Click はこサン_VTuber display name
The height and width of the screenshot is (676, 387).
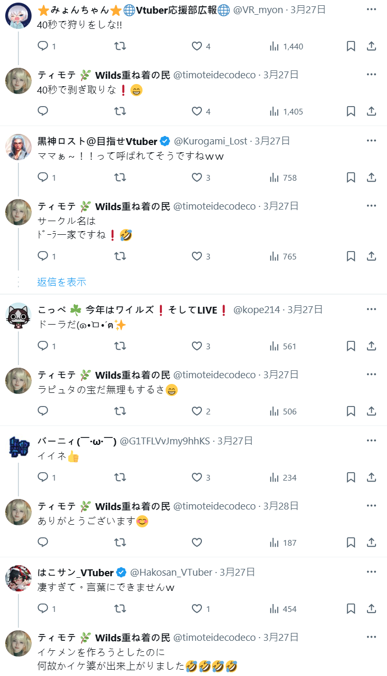[x=76, y=573]
